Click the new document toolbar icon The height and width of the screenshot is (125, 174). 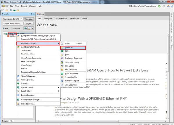point(3,10)
